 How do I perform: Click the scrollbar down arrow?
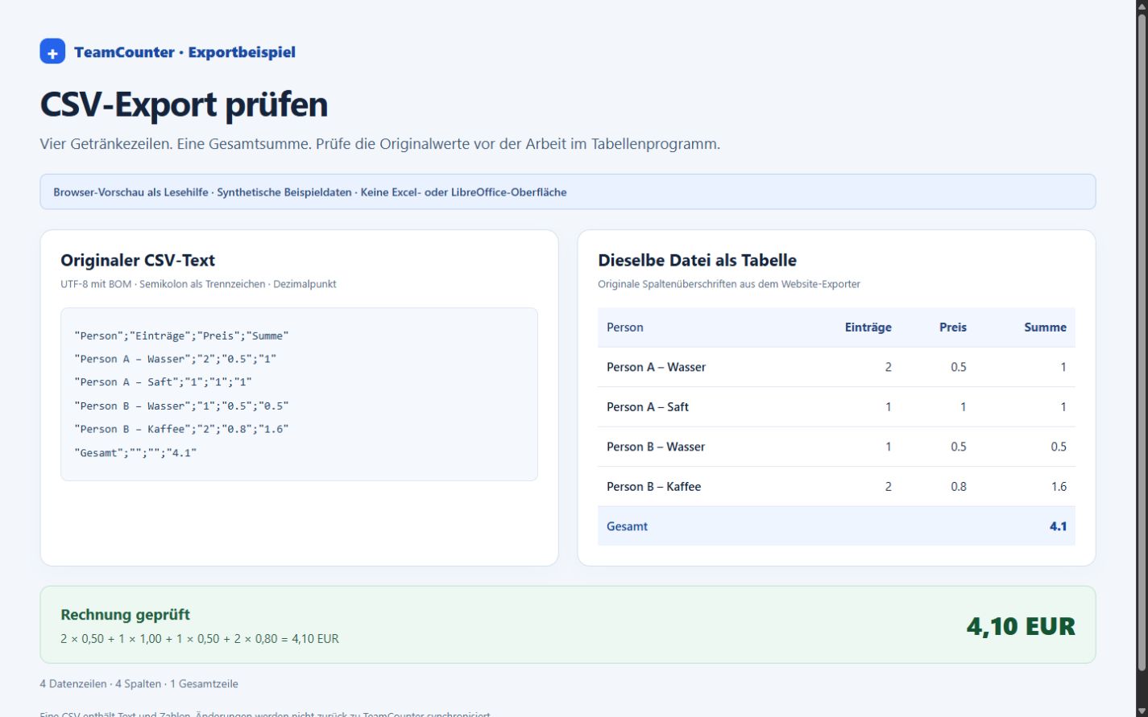[1142, 710]
